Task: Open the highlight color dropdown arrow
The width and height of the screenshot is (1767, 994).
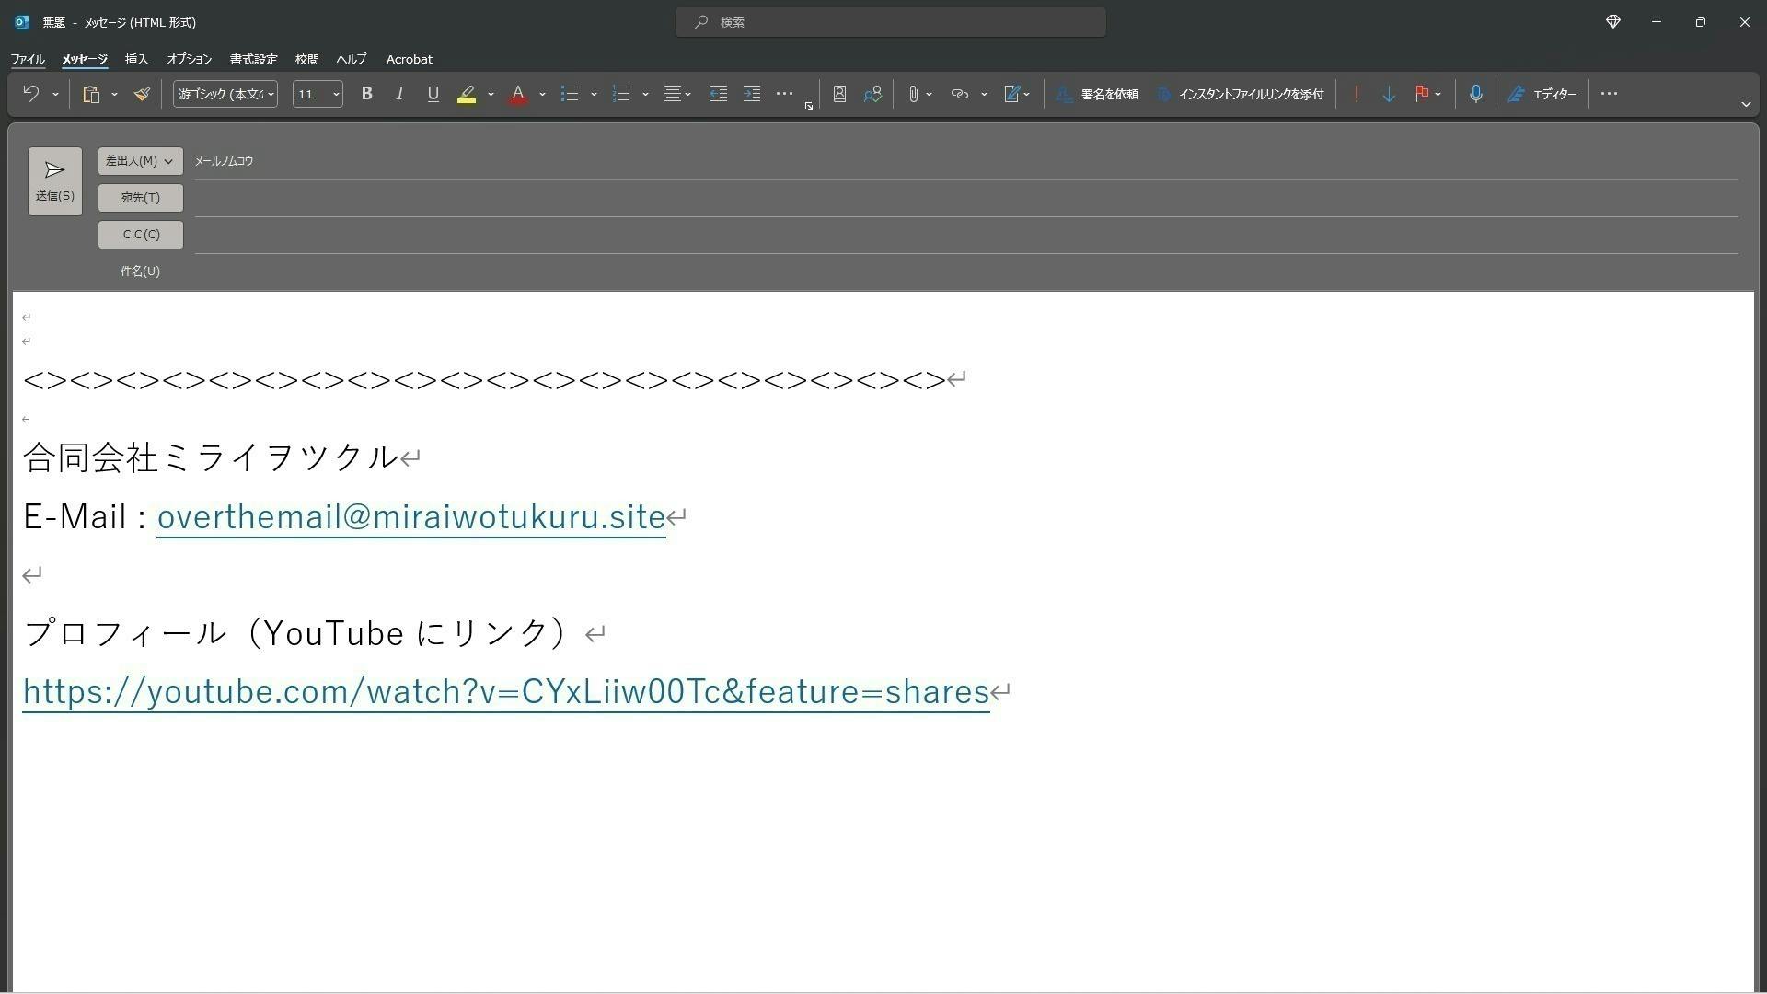Action: point(491,94)
